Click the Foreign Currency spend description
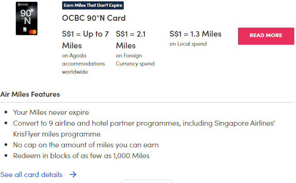 click(x=135, y=60)
